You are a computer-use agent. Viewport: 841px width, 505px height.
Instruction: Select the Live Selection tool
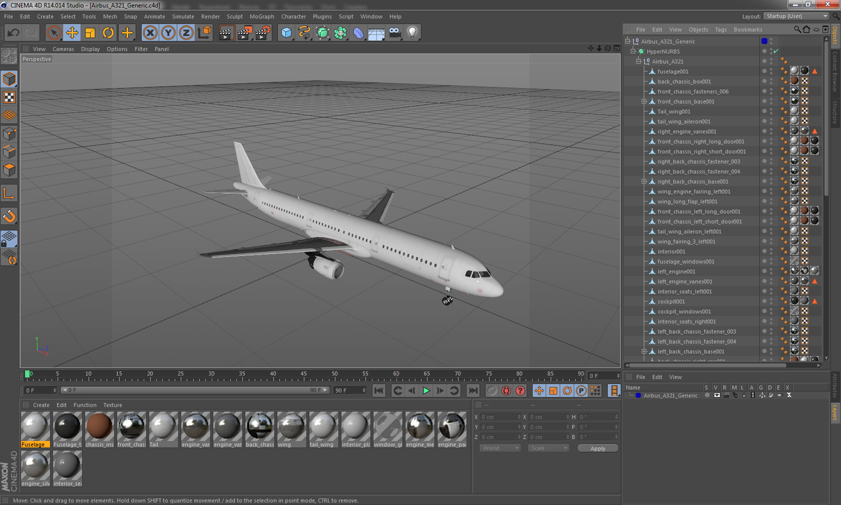pyautogui.click(x=54, y=33)
